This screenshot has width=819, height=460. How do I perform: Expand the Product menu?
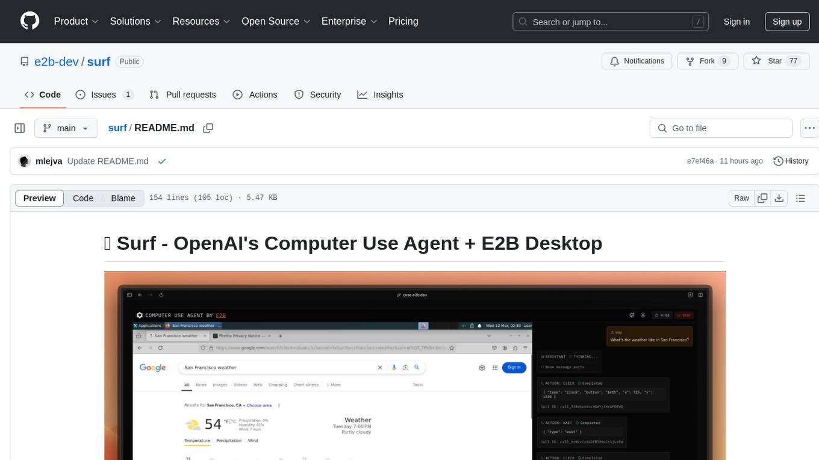[x=76, y=21]
